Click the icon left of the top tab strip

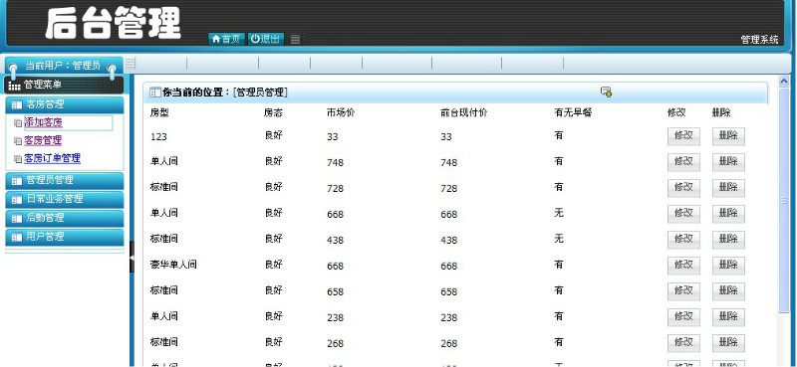(x=131, y=63)
